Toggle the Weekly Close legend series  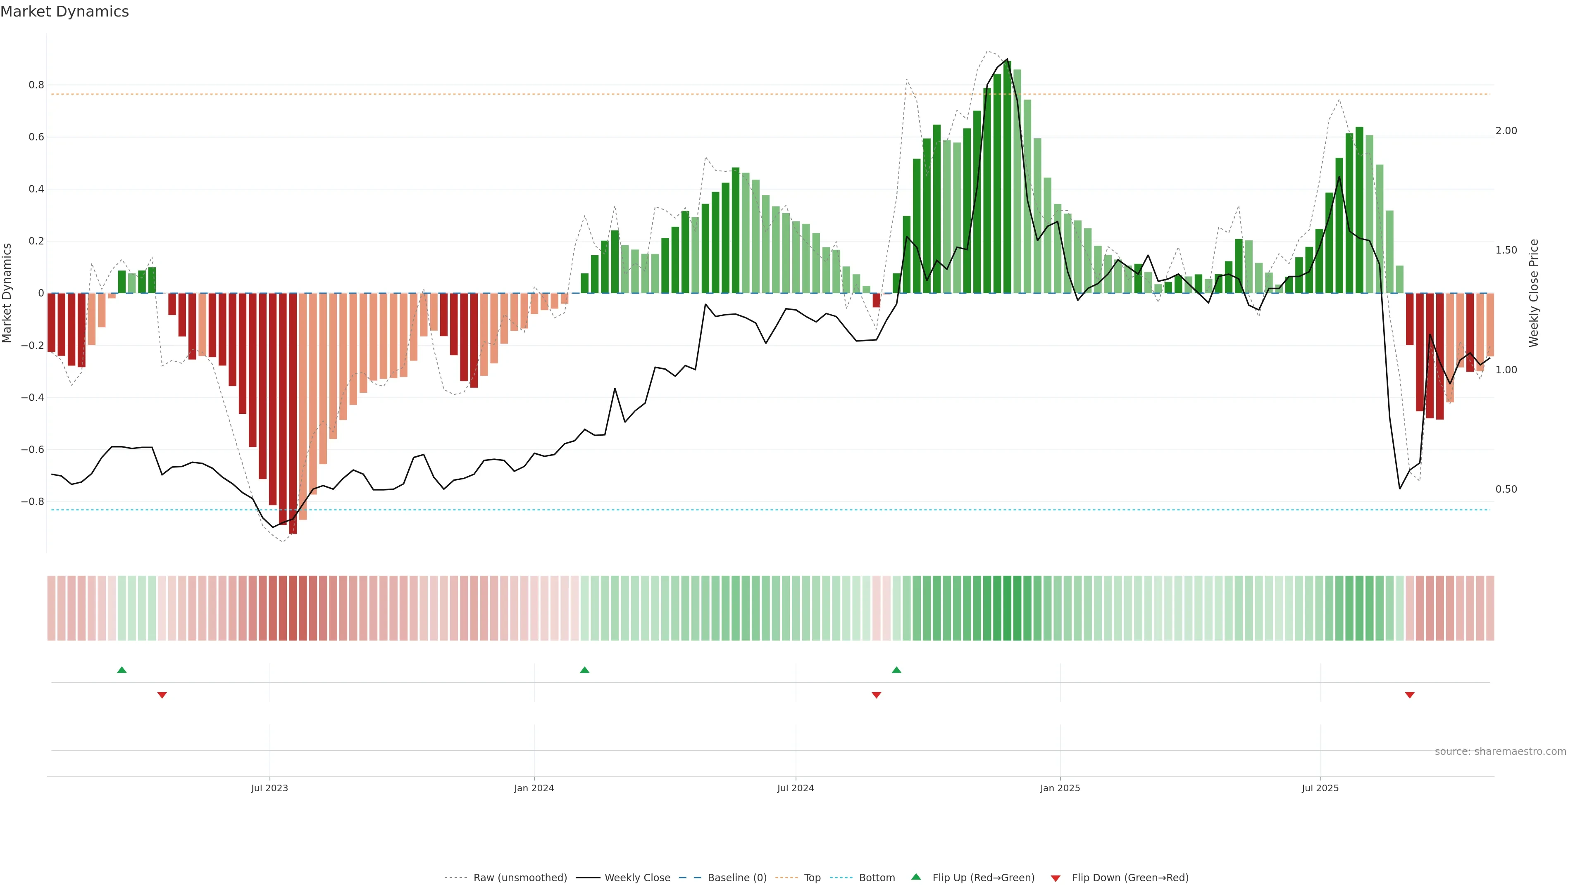pos(637,878)
